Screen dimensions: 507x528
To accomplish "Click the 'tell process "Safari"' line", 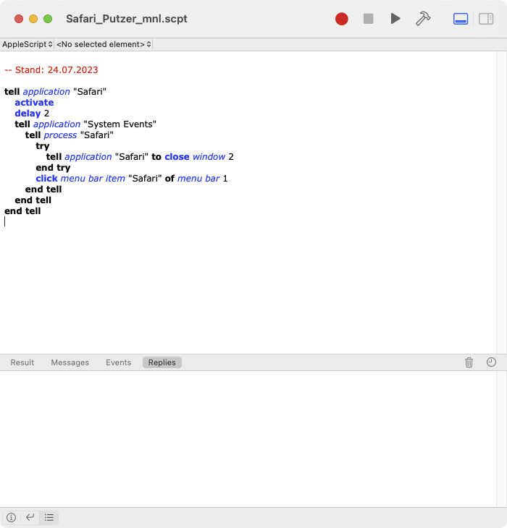I will pyautogui.click(x=69, y=135).
